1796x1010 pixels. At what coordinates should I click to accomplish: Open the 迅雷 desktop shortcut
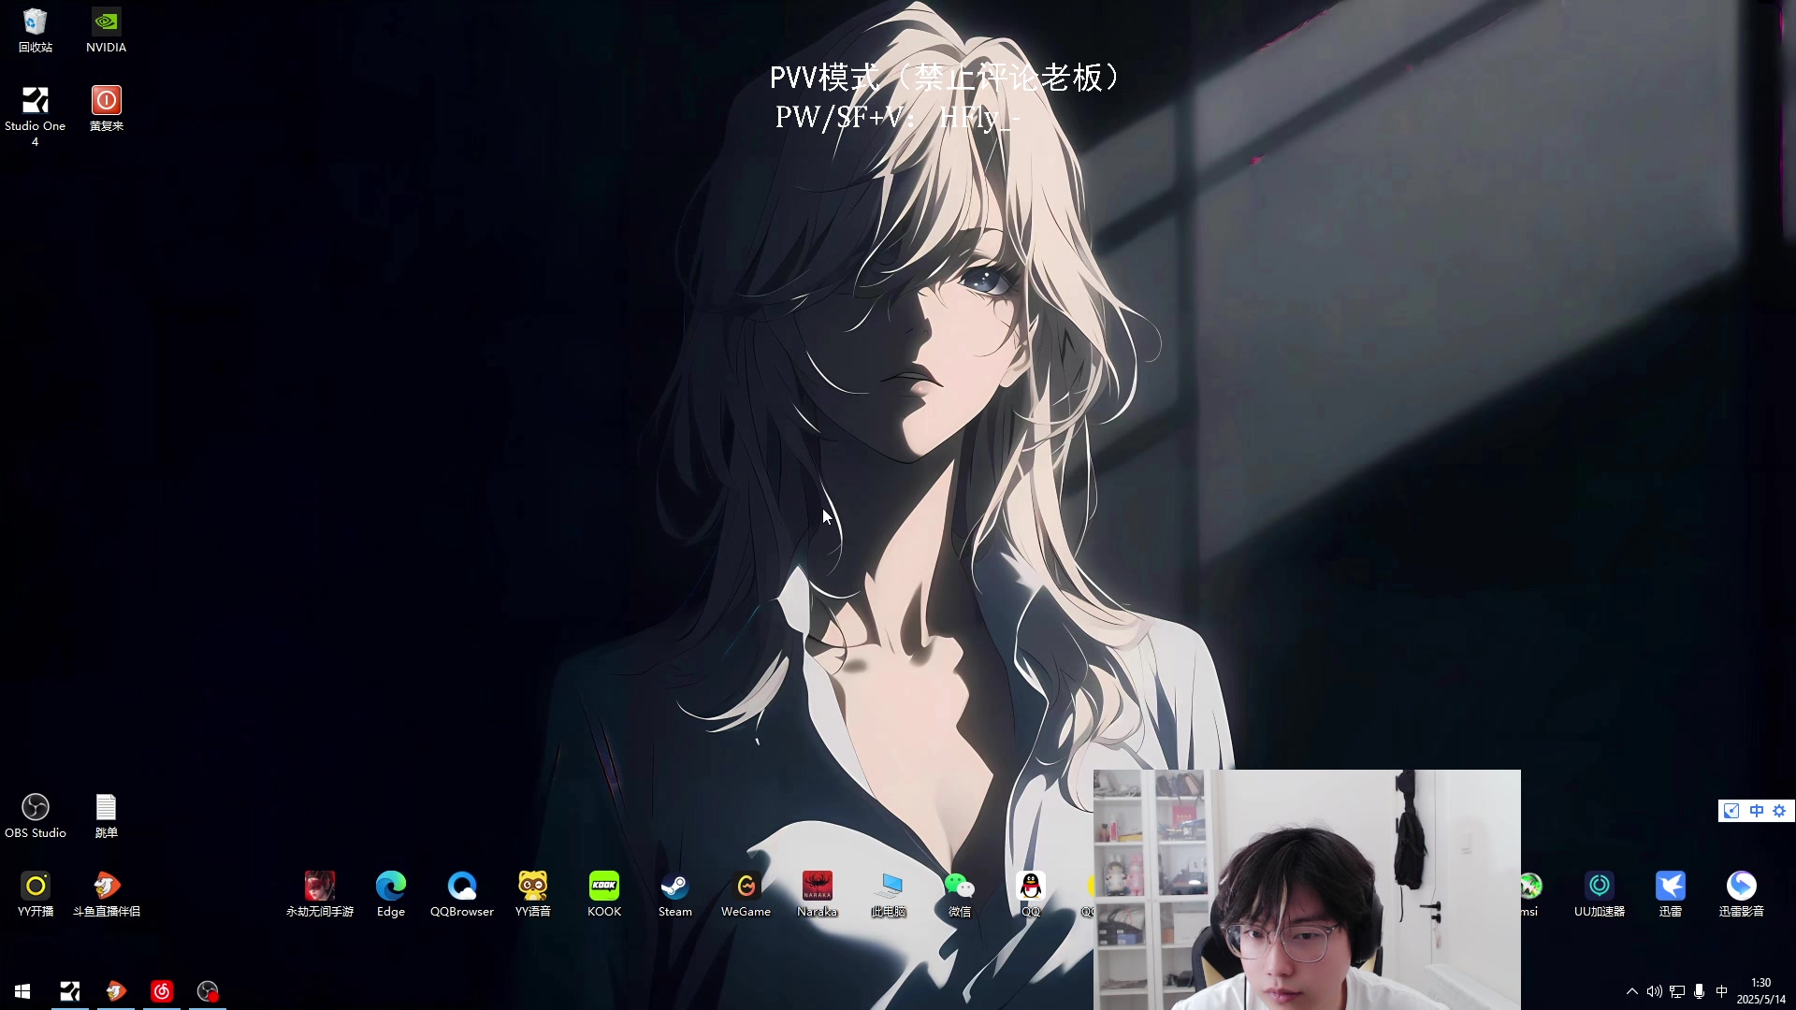click(1671, 894)
